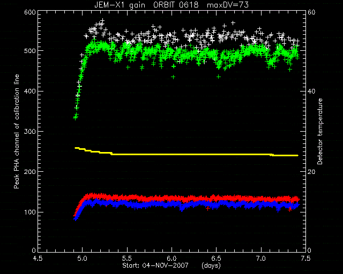Click the (days) axis unit label
This screenshot has width=343, height=274.
pos(211,265)
